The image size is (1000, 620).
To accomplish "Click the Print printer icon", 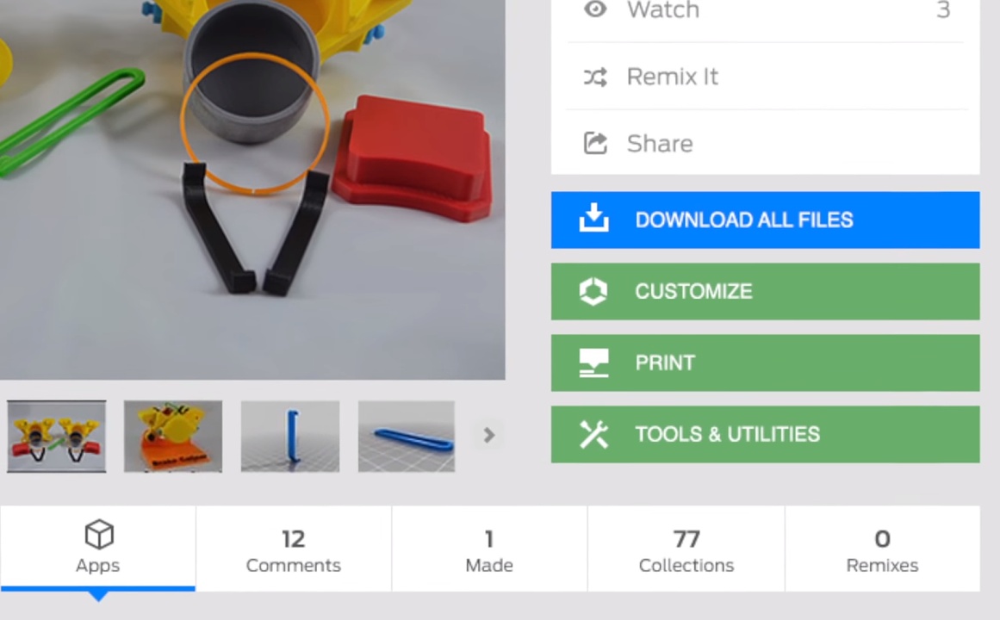I will (593, 363).
